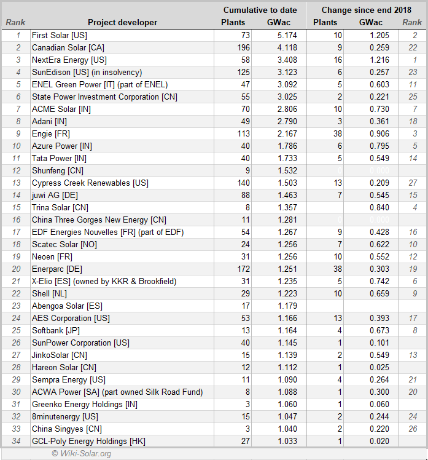The image size is (428, 460).
Task: Select the 1.179 GWac value for Abengoa Solar
Action: coord(287,306)
